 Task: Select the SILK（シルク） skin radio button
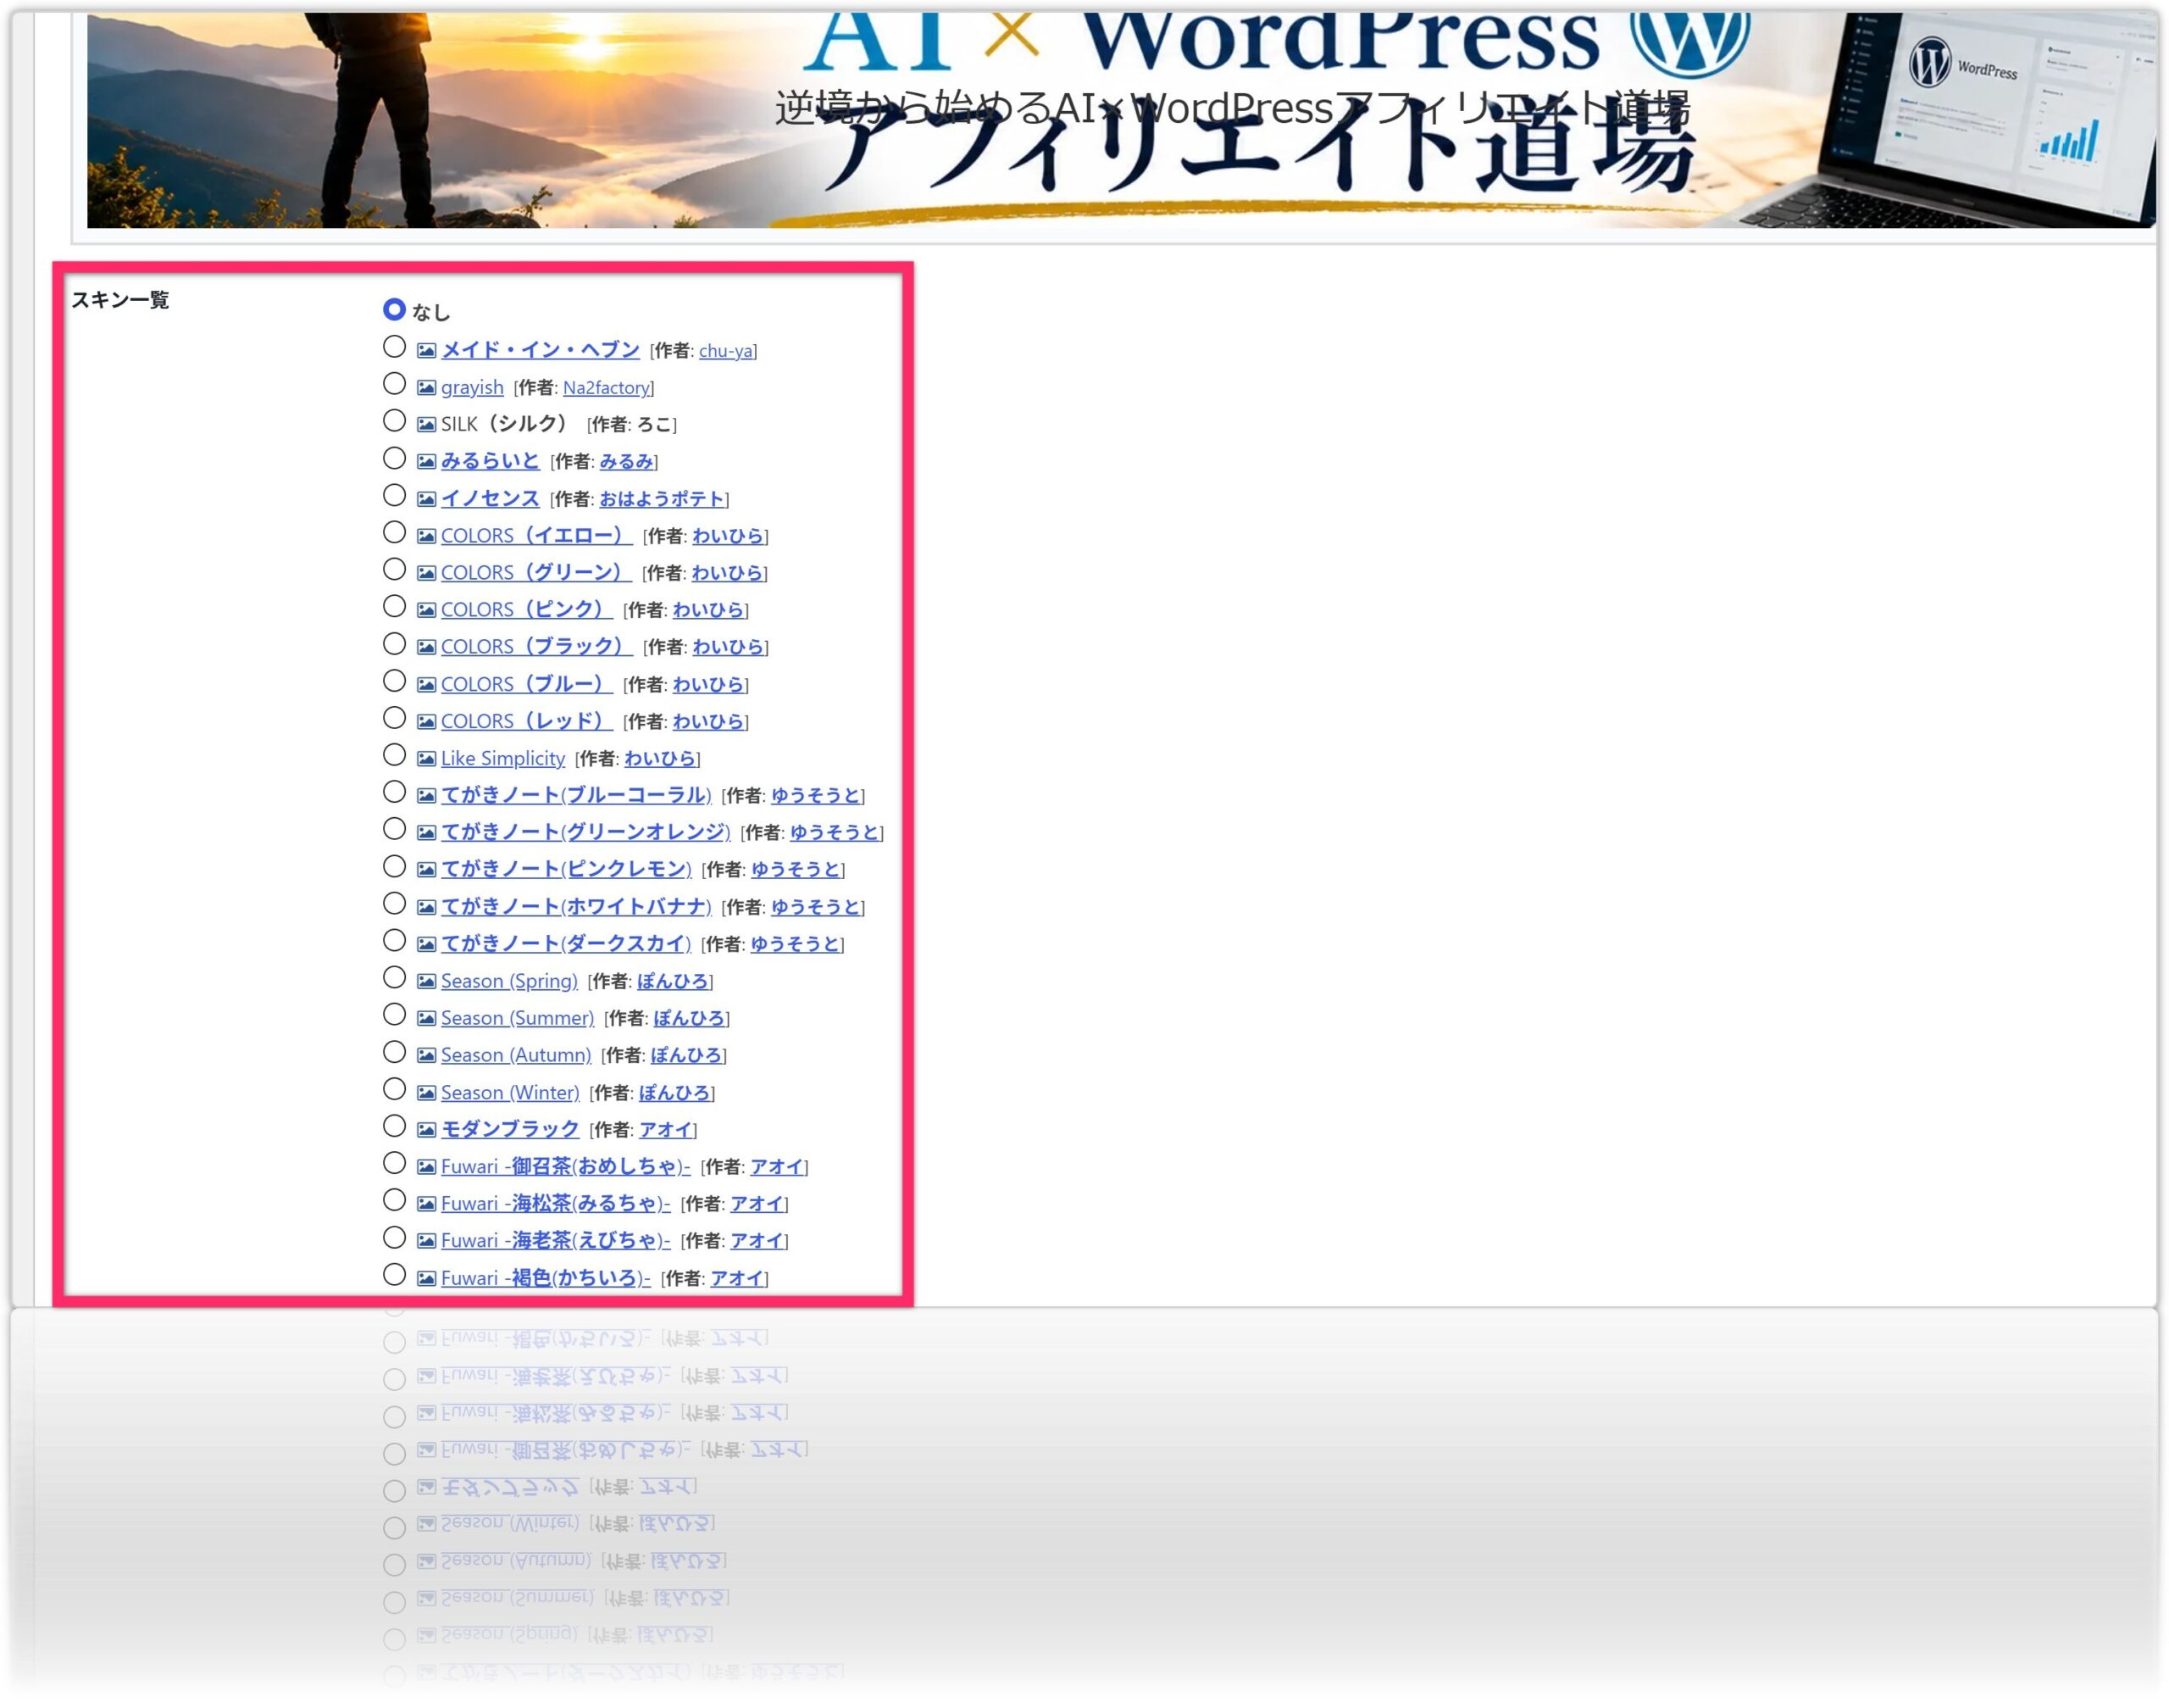pyautogui.click(x=394, y=421)
